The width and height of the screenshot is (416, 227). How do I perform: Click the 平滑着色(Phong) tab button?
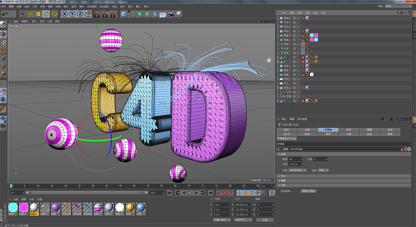(287, 138)
